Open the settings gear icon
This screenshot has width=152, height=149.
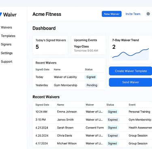148,14
